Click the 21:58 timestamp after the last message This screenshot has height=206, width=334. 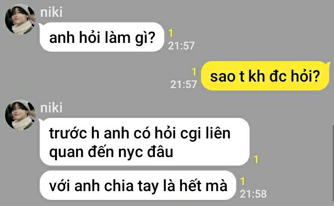pos(253,194)
